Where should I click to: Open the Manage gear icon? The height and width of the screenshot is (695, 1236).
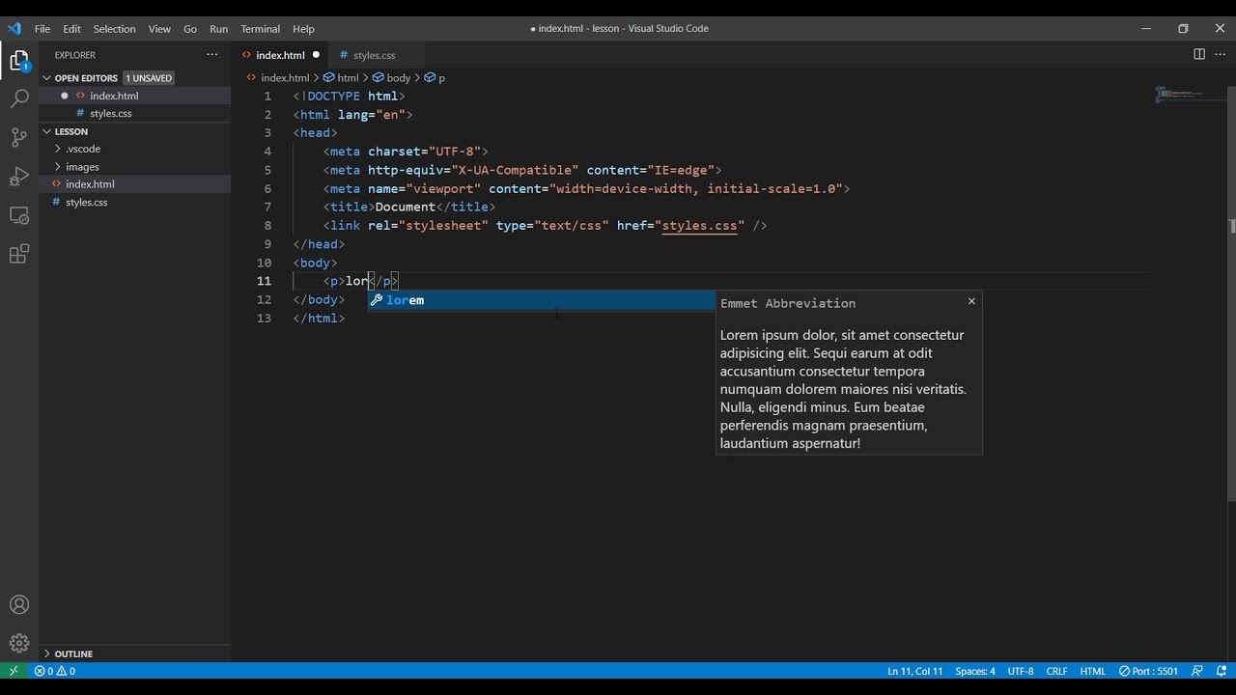[x=19, y=643]
